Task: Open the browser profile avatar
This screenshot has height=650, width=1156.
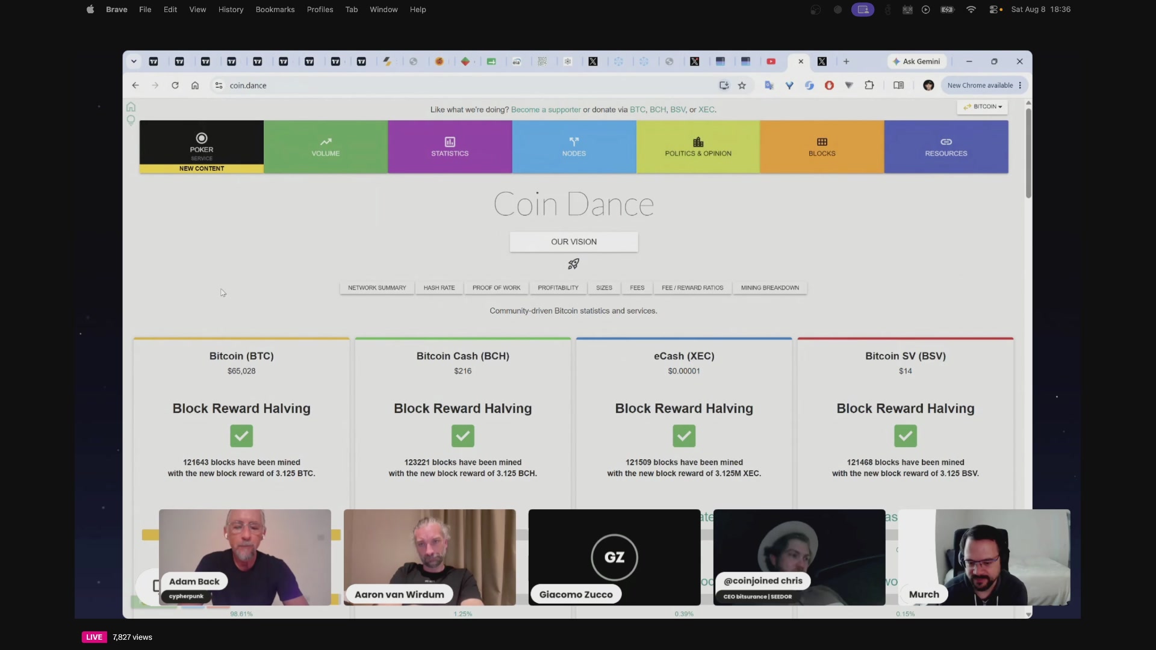Action: (x=928, y=85)
